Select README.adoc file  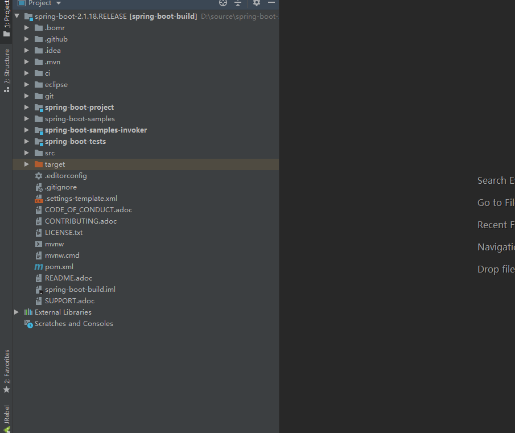[x=68, y=278]
